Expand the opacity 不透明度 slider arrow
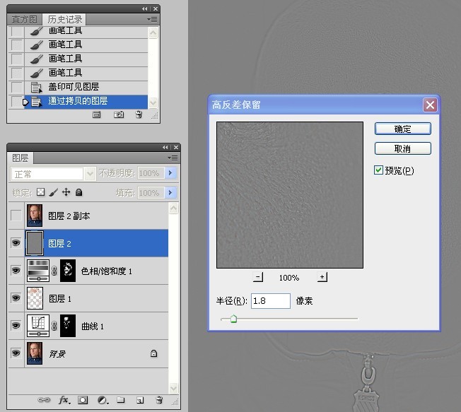The image size is (461, 412). [x=170, y=173]
